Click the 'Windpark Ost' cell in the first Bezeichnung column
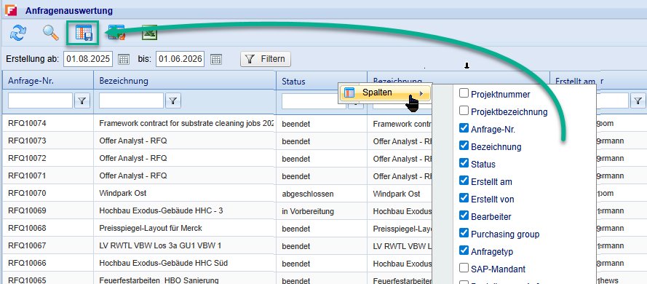 click(x=184, y=193)
